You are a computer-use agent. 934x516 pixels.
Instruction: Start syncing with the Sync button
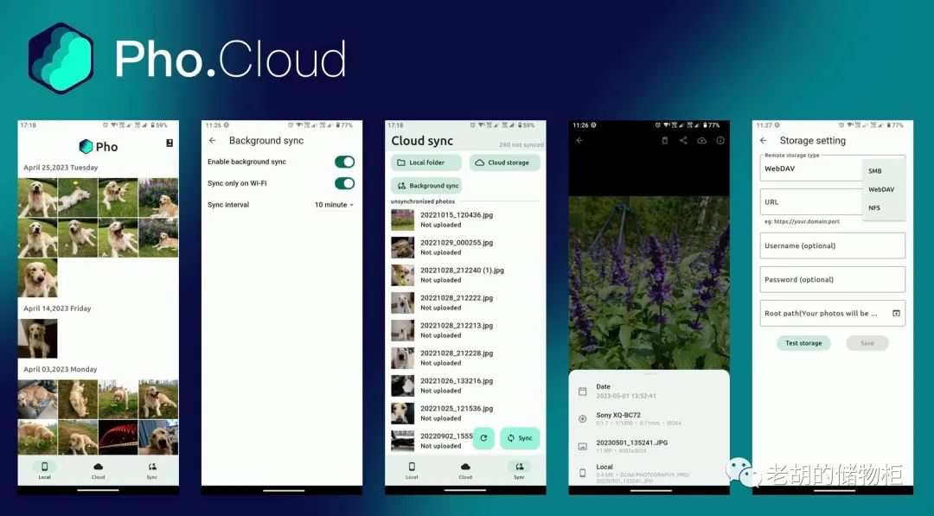coord(520,438)
